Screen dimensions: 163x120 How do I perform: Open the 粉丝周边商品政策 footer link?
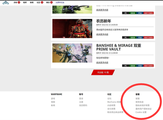click(x=115, y=112)
